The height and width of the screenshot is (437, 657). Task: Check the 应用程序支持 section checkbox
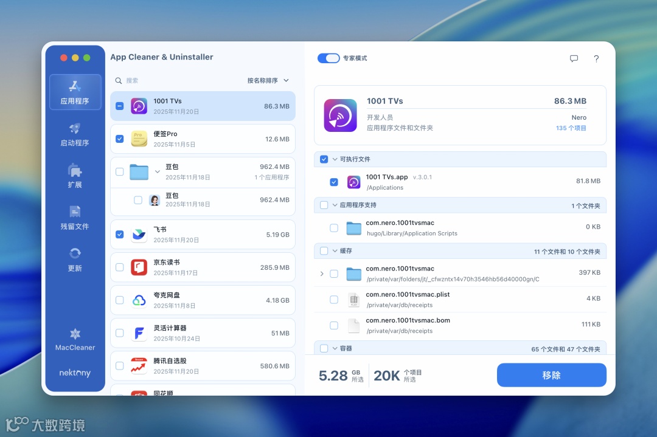pos(324,205)
